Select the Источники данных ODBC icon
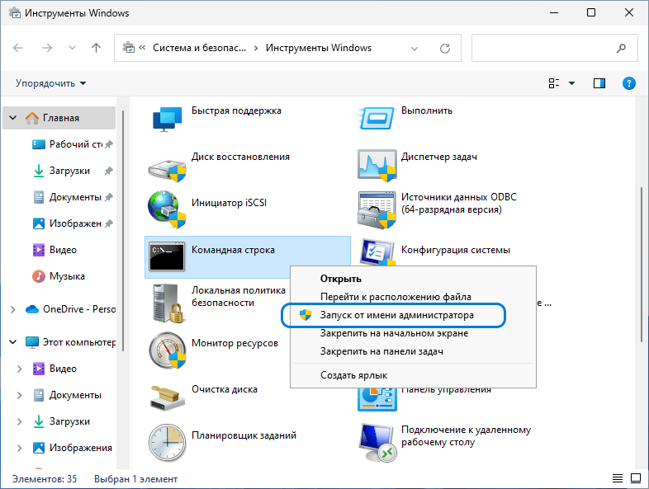The image size is (649, 489). click(x=377, y=209)
